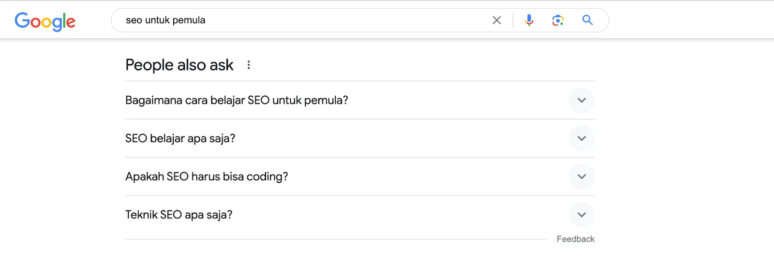Click the Feedback link
Screen dimensions: 774x265
[575, 239]
